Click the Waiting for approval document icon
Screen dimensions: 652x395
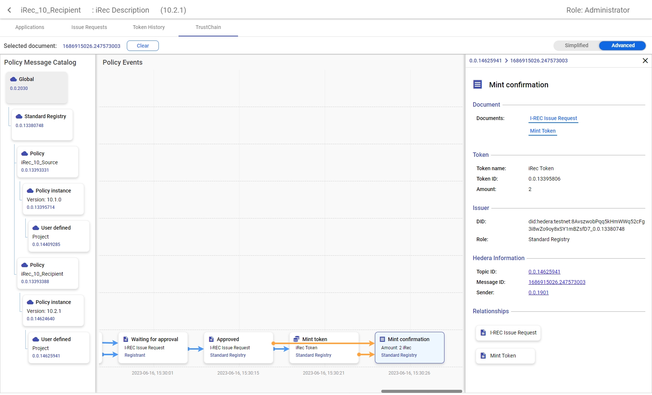(x=126, y=339)
